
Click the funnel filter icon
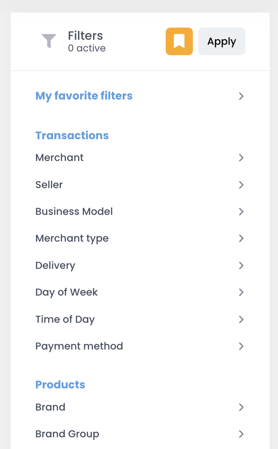49,41
